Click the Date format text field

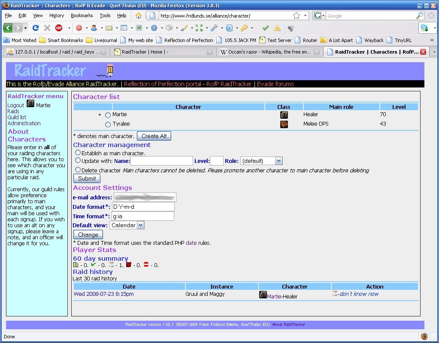143,207
